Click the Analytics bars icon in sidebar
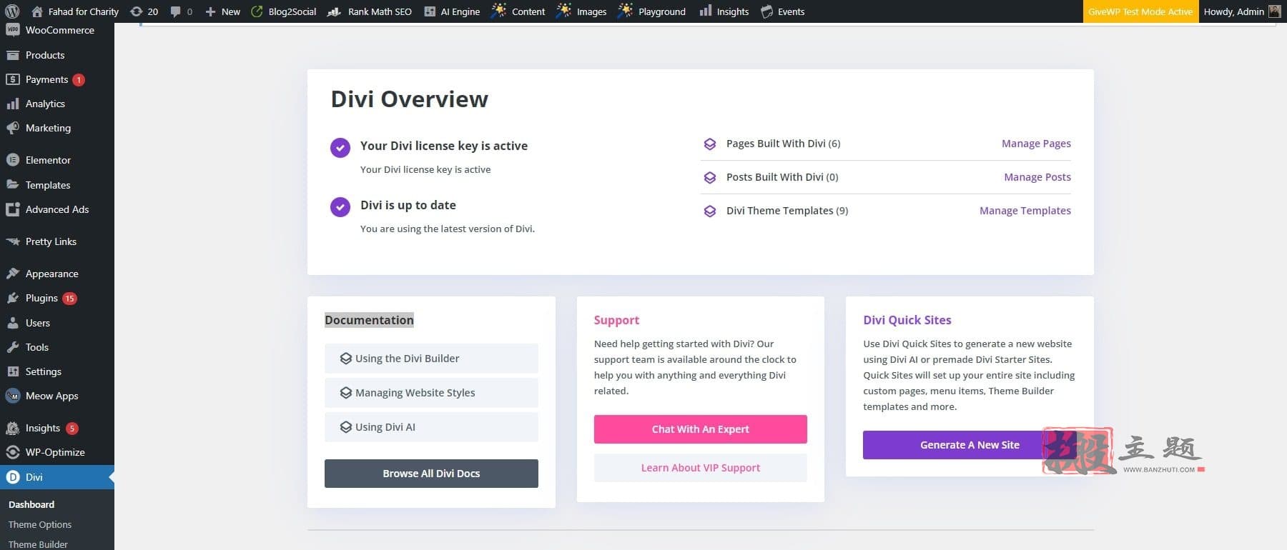The image size is (1287, 550). point(12,104)
